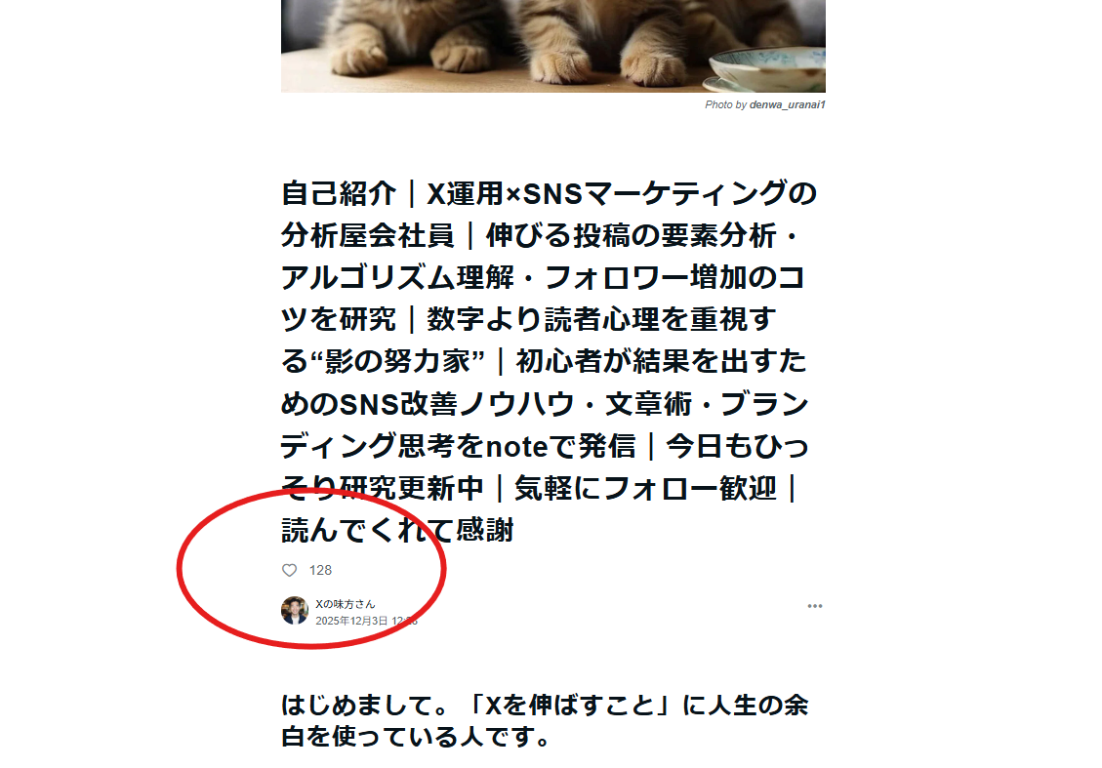
Task: Click the 128 like count
Action: pyautogui.click(x=320, y=570)
